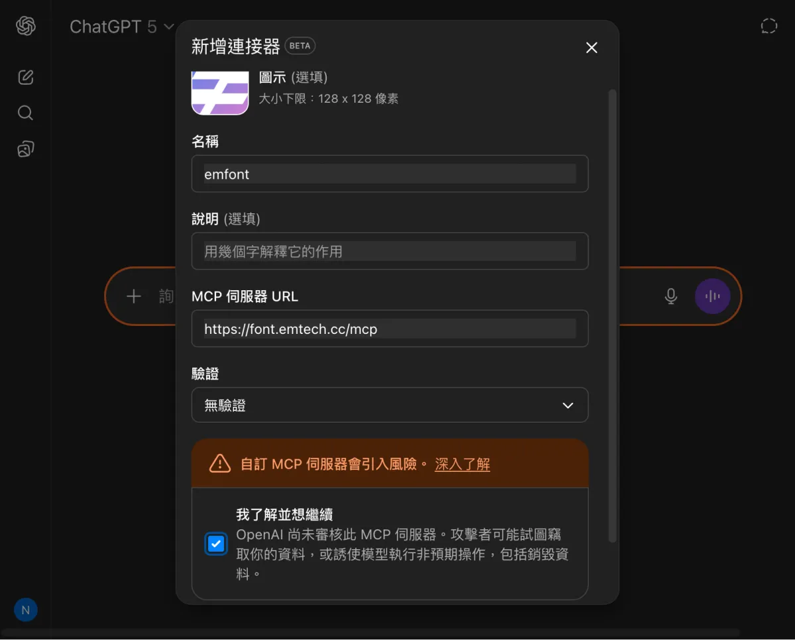This screenshot has width=795, height=640.
Task: Uncheck the 我了解並想繼續 checkbox
Action: (215, 544)
